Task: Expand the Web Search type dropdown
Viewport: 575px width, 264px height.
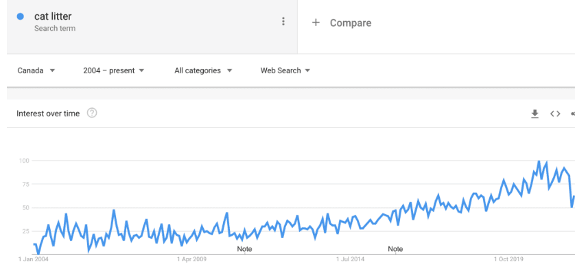Action: pyautogui.click(x=285, y=70)
